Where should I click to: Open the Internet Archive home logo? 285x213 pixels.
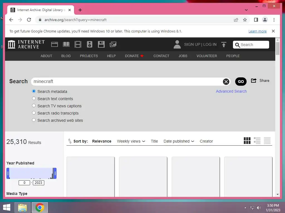point(26,44)
